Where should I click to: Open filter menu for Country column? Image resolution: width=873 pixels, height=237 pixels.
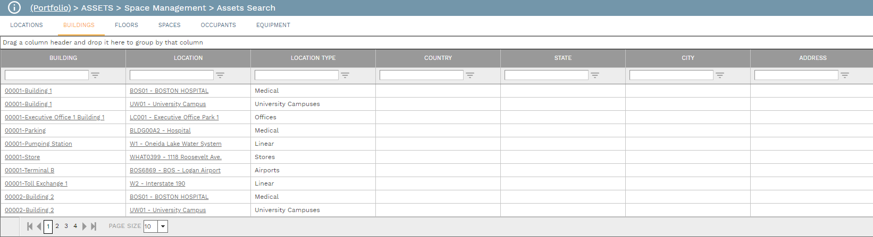click(x=470, y=75)
